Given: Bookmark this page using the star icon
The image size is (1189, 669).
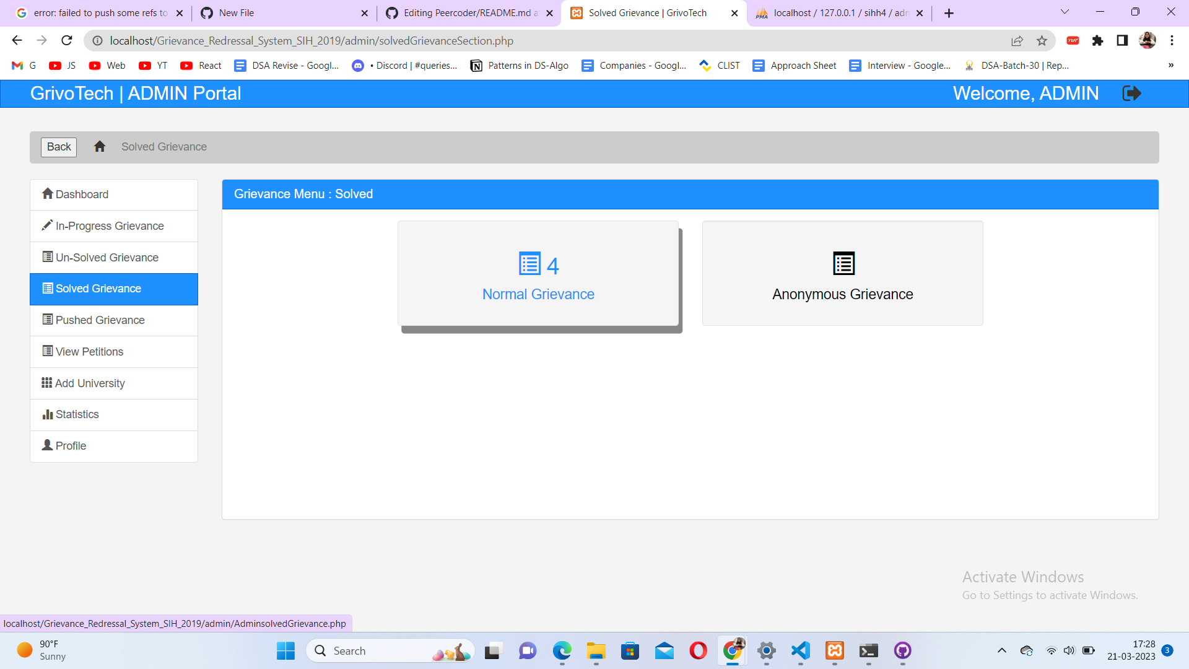Looking at the screenshot, I should click(x=1042, y=40).
